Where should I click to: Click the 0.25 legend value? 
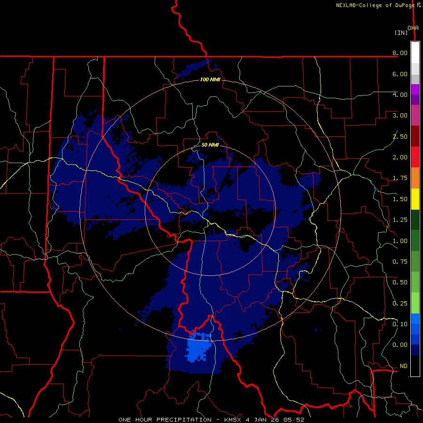pyautogui.click(x=400, y=304)
